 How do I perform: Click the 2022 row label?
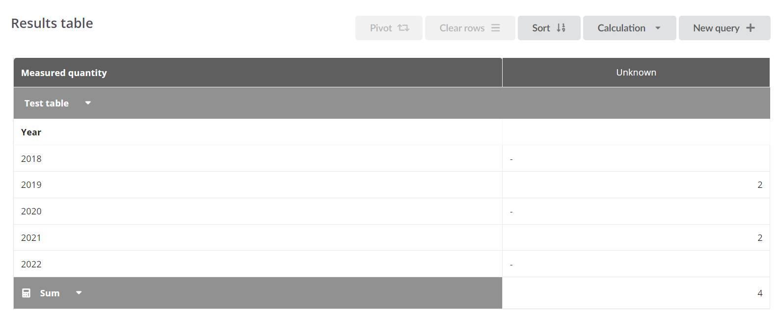click(x=31, y=264)
